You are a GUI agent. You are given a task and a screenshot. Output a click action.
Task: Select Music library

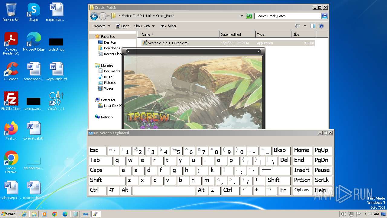pyautogui.click(x=105, y=77)
